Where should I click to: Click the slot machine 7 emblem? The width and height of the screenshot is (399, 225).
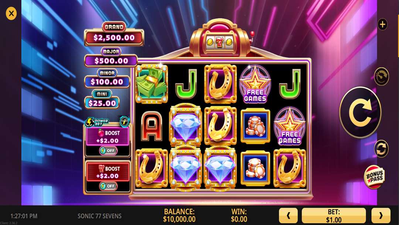pyautogui.click(x=219, y=41)
